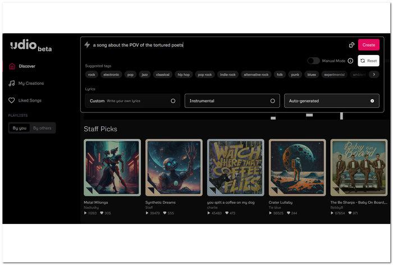Like The Be Sharps Baby On Board
The width and height of the screenshot is (393, 265).
(x=350, y=213)
